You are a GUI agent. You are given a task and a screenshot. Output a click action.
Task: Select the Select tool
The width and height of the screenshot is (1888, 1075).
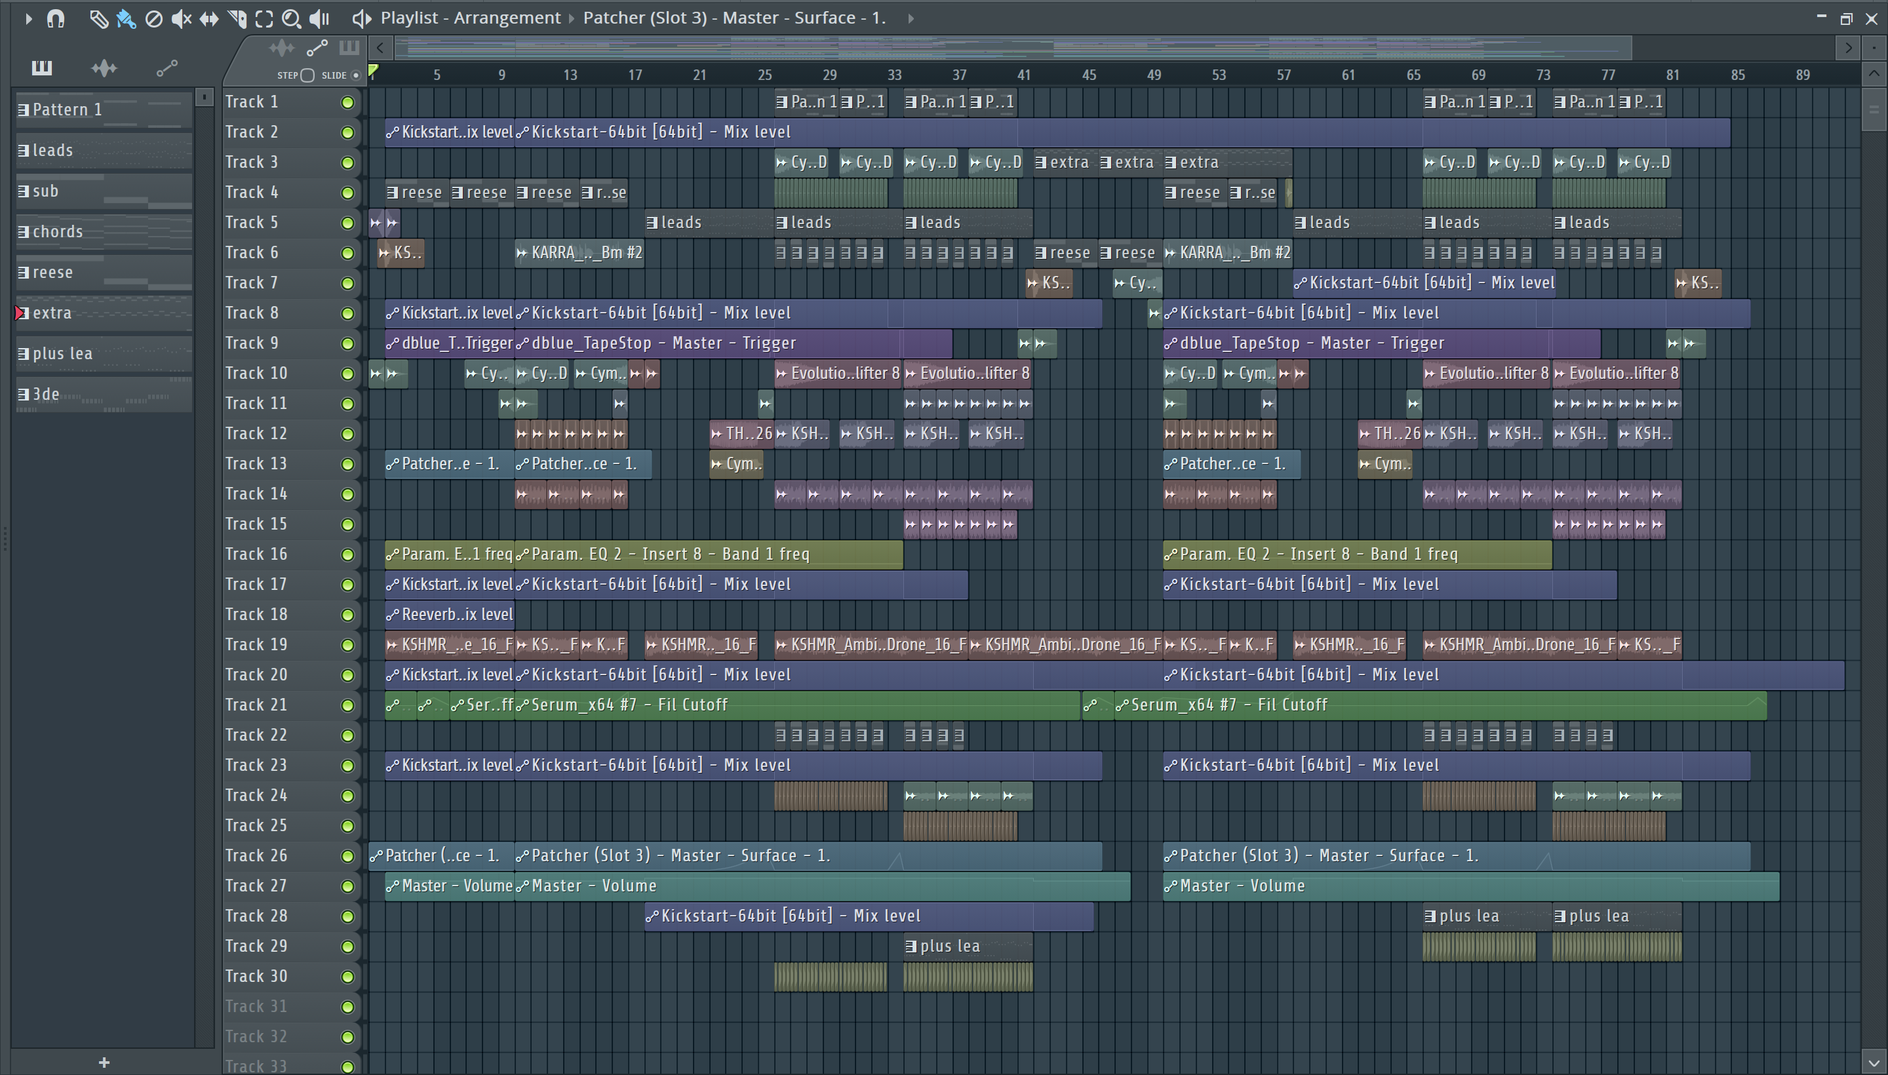tap(264, 18)
